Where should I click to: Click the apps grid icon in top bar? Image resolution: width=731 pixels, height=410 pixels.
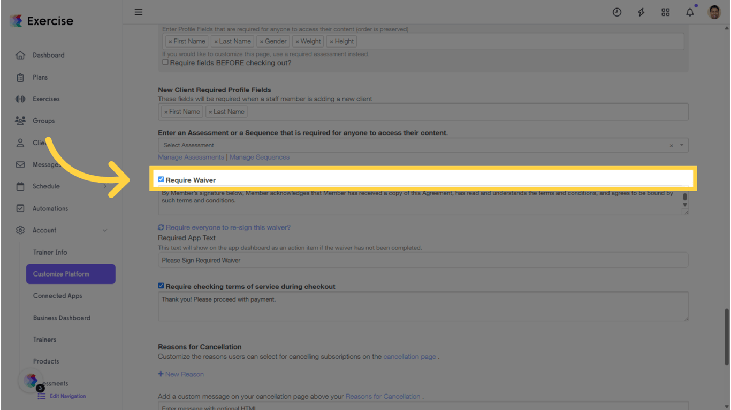pos(665,12)
